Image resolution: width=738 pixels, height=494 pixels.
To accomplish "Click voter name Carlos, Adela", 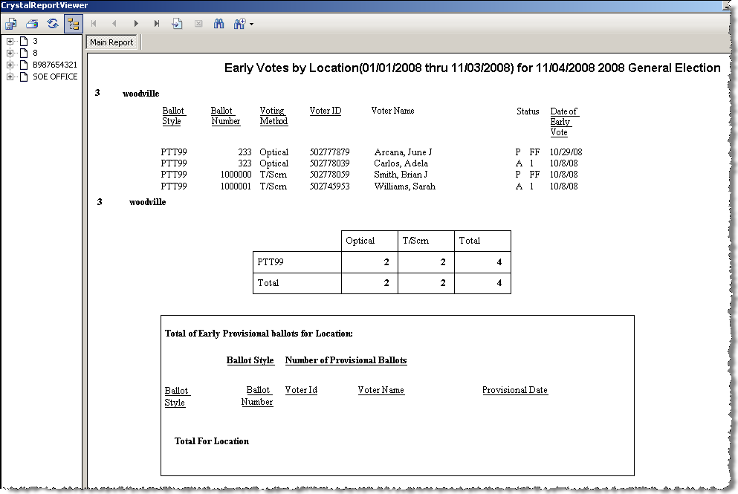I will pos(401,163).
